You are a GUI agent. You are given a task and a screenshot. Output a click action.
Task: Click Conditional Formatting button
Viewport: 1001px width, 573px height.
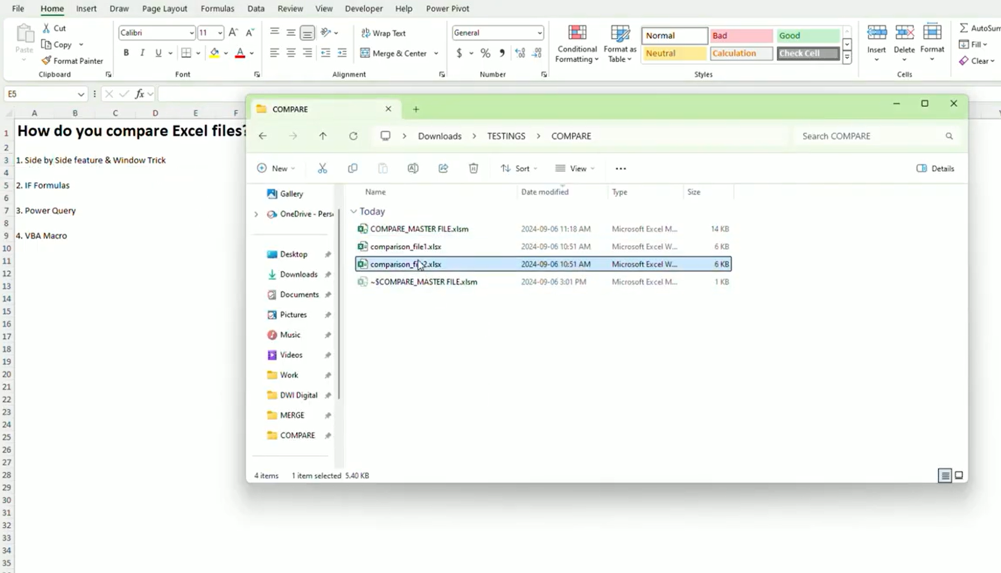[x=577, y=44]
